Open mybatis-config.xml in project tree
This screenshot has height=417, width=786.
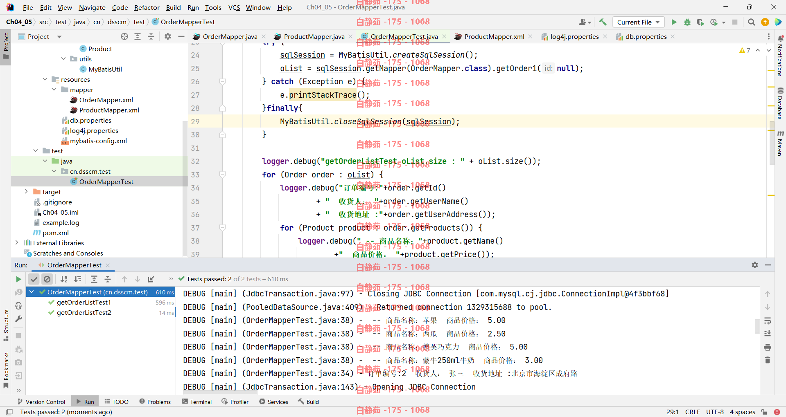point(98,141)
